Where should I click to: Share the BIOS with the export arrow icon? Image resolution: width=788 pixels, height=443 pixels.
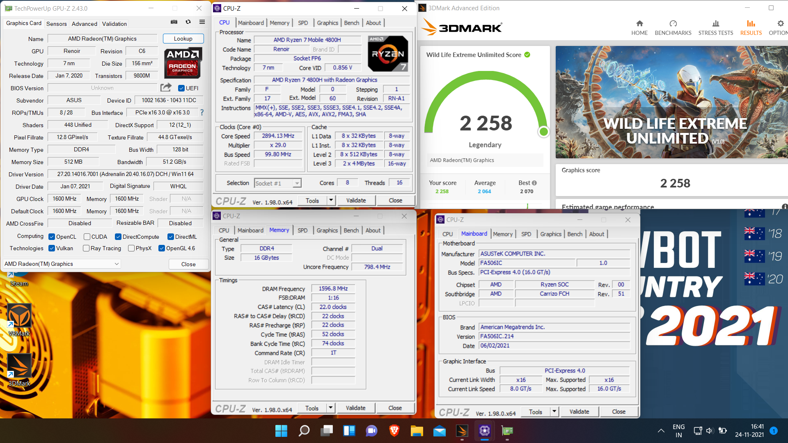pyautogui.click(x=166, y=87)
